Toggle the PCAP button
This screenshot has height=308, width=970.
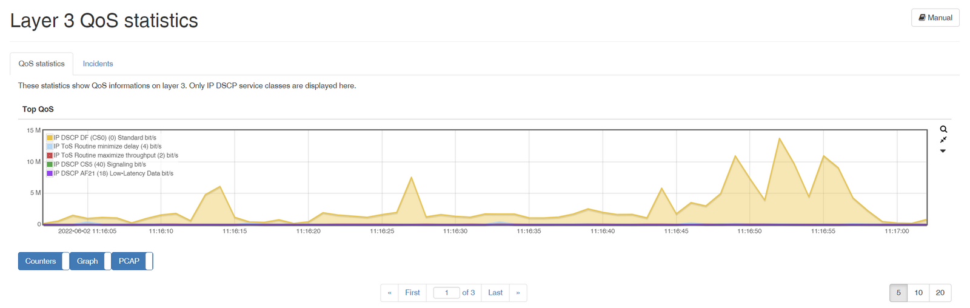click(129, 261)
